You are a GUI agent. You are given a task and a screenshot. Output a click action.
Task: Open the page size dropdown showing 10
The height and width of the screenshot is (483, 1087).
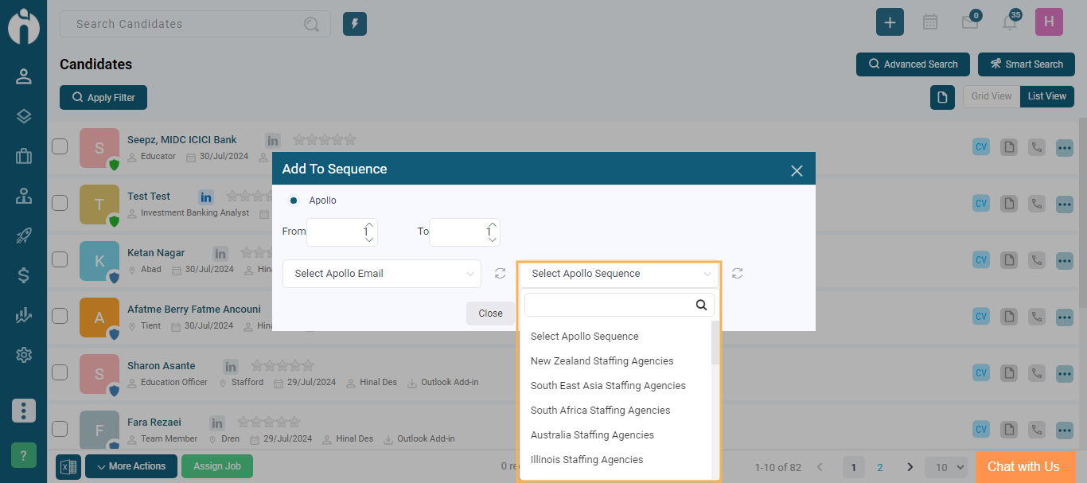tap(948, 467)
